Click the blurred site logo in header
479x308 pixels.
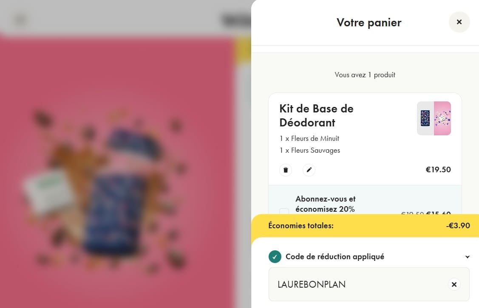(236, 20)
